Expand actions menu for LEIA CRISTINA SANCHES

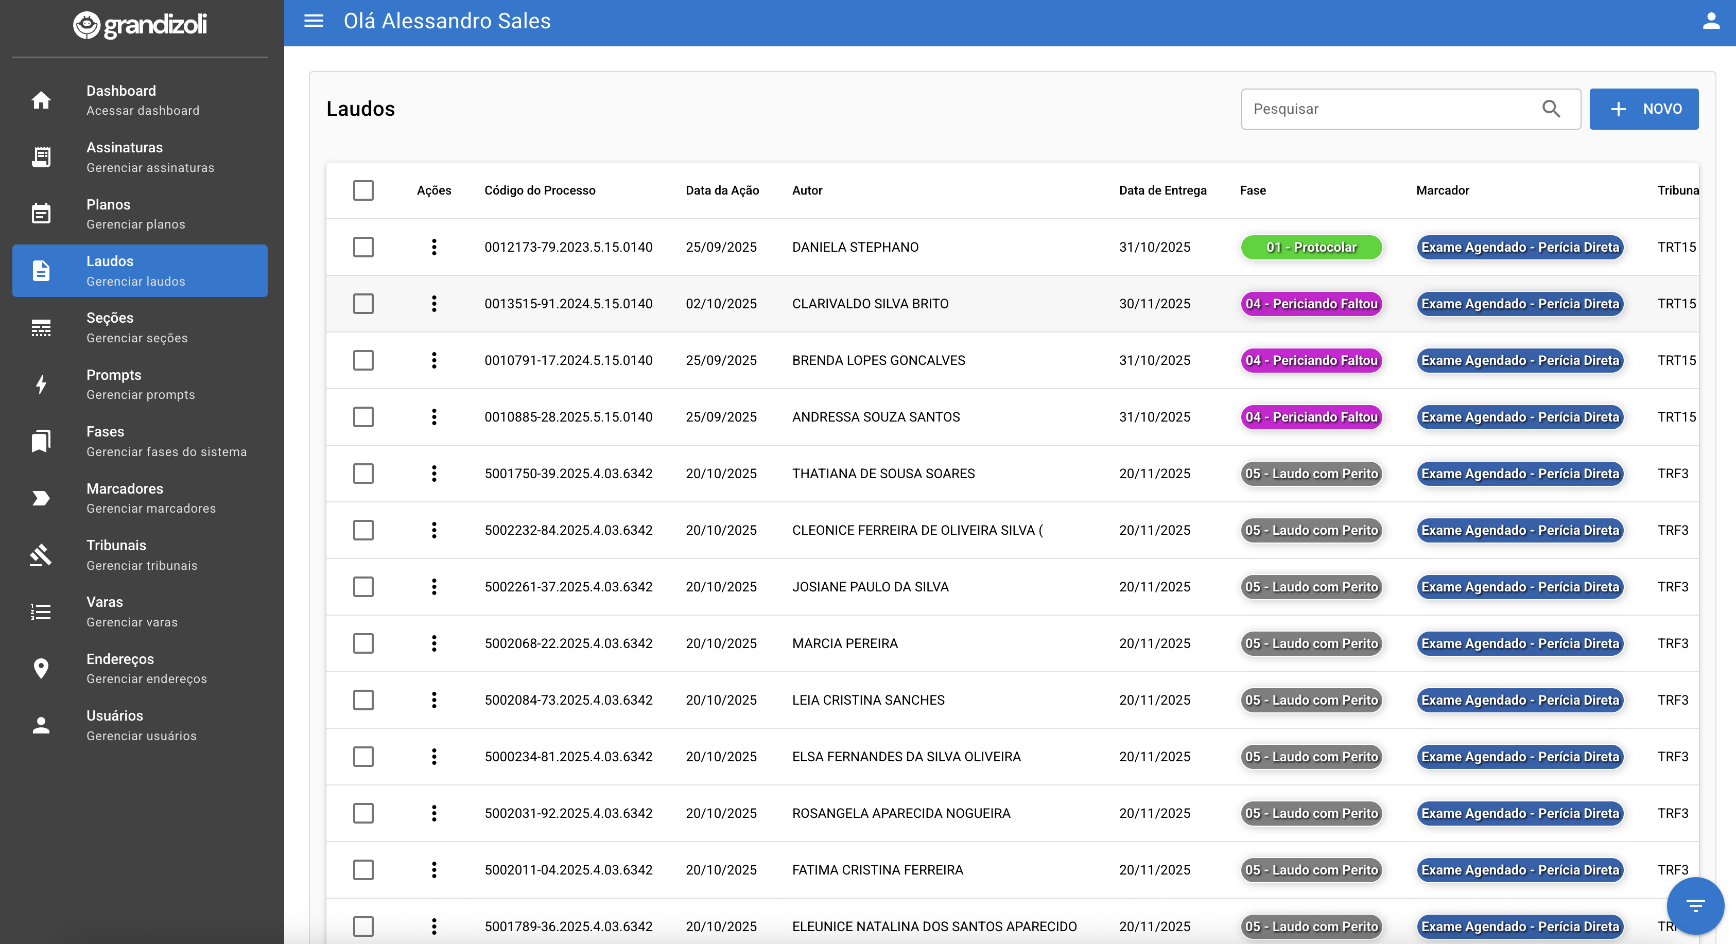tap(434, 700)
